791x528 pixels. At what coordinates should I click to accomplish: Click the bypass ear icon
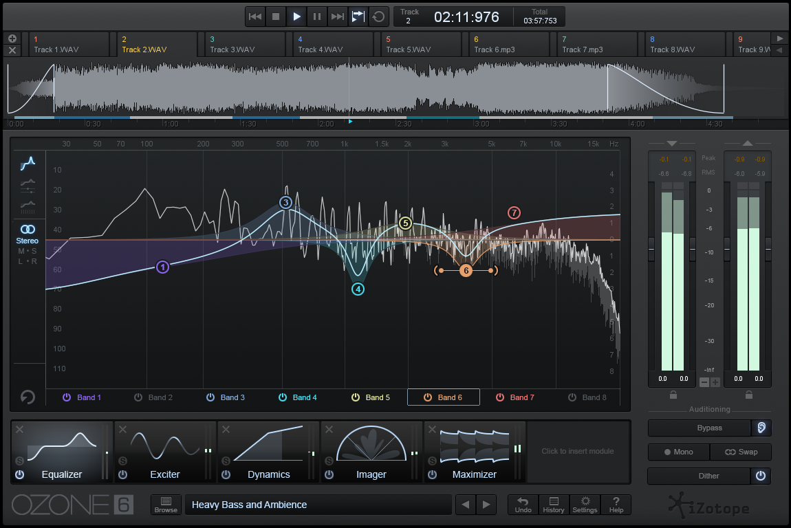click(x=761, y=428)
